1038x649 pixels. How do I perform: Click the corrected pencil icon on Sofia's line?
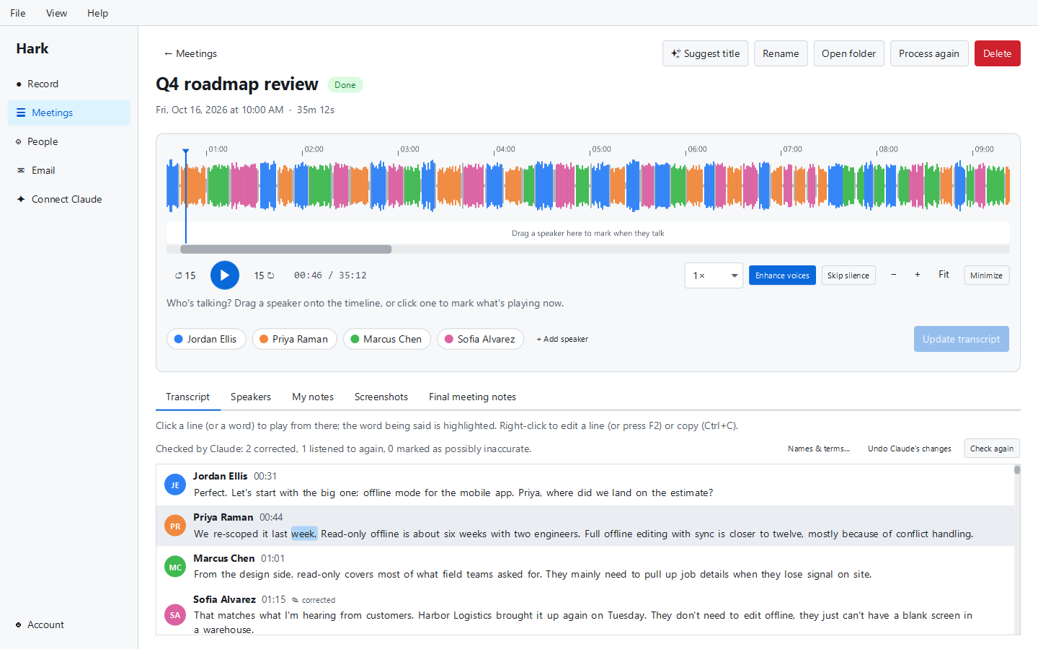(x=295, y=600)
